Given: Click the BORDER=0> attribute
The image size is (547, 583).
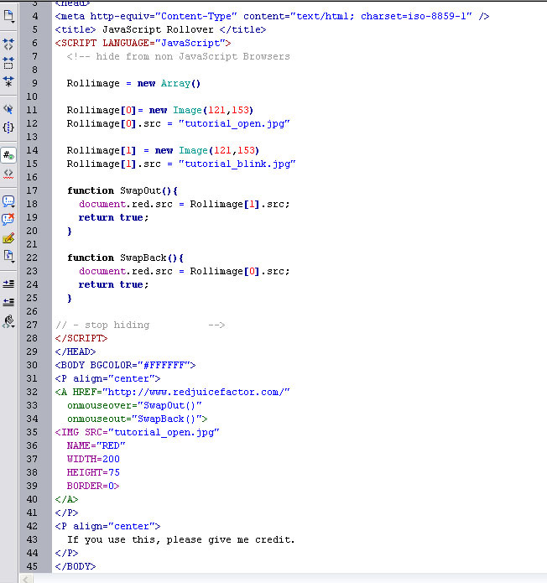Looking at the screenshot, I should tap(93, 486).
